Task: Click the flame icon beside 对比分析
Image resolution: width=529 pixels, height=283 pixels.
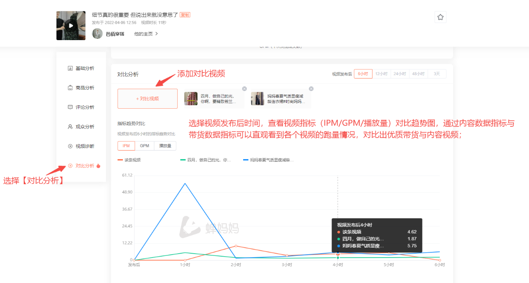Action: 98,166
